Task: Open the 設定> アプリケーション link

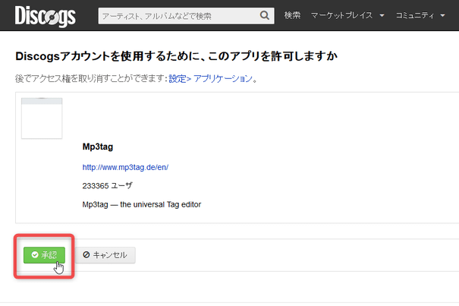Action: click(210, 78)
